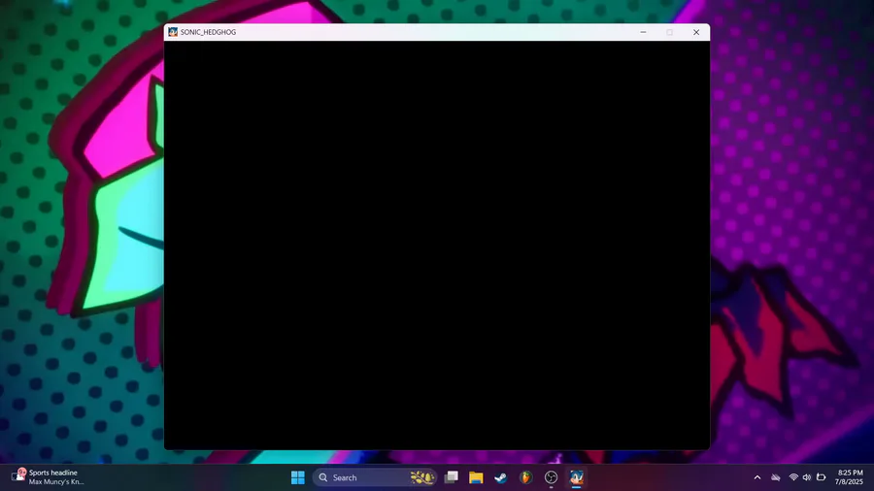Minimize the SONIC_HEDGHOG window
Image resolution: width=874 pixels, height=491 pixels.
coord(643,32)
